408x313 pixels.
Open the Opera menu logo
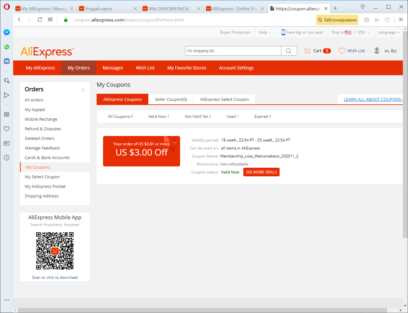point(7,7)
